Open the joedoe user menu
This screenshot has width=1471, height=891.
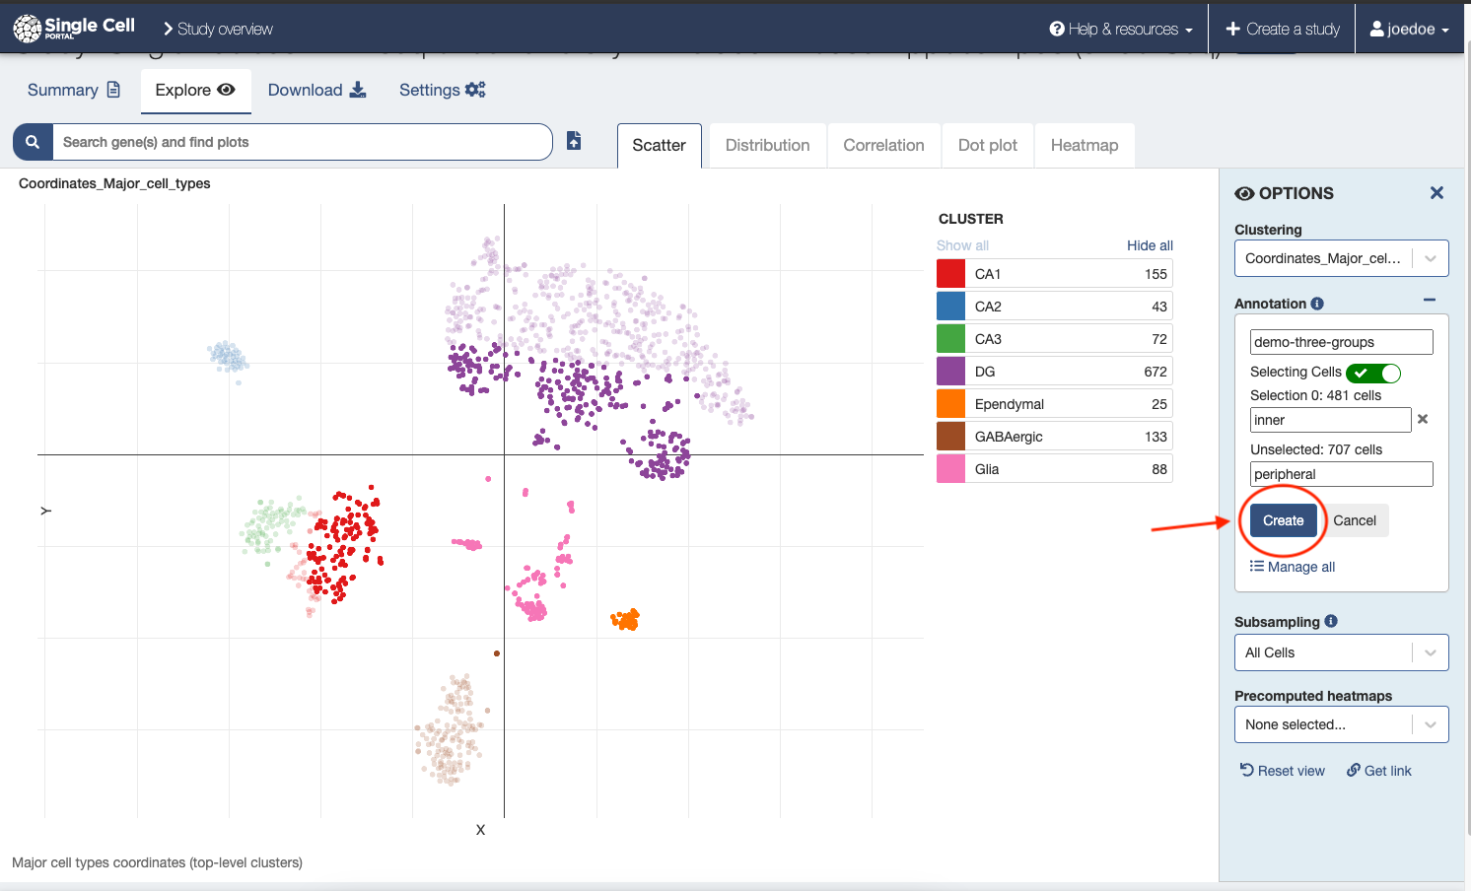coord(1410,29)
